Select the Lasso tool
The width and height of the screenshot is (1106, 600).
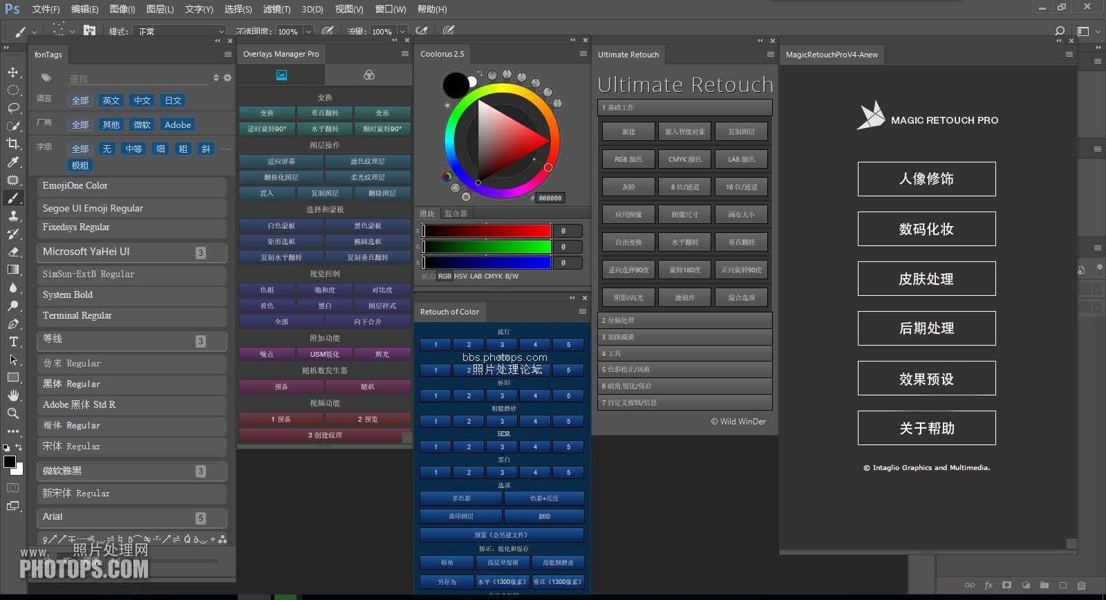13,109
